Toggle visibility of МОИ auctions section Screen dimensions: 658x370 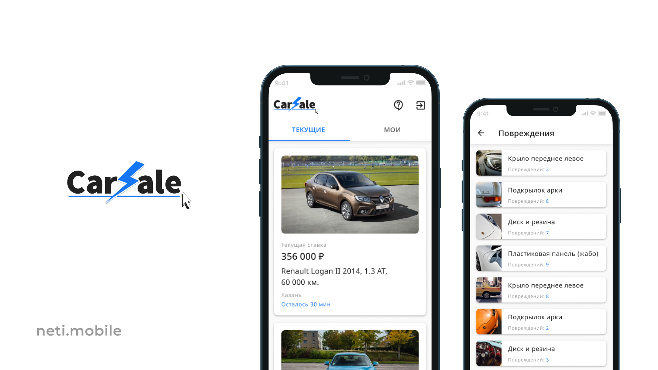point(392,129)
